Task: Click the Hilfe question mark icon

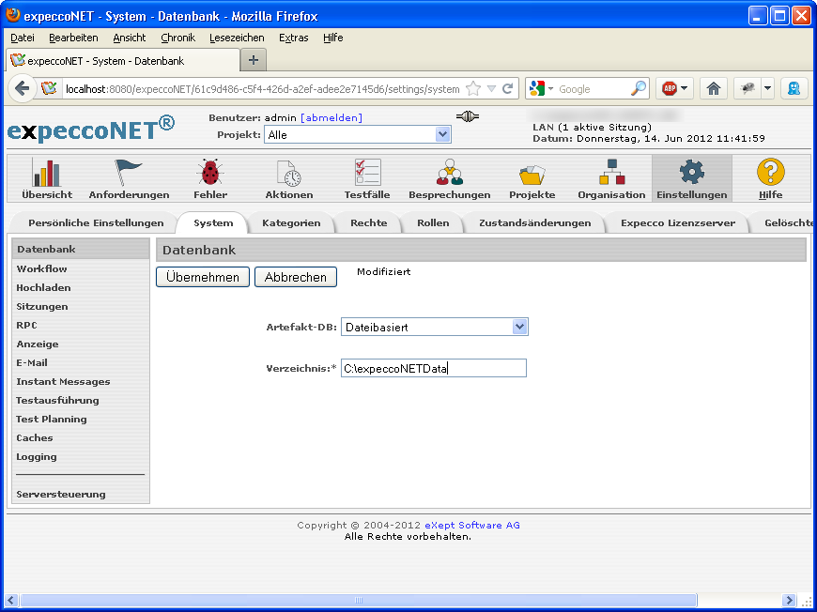Action: [x=770, y=173]
